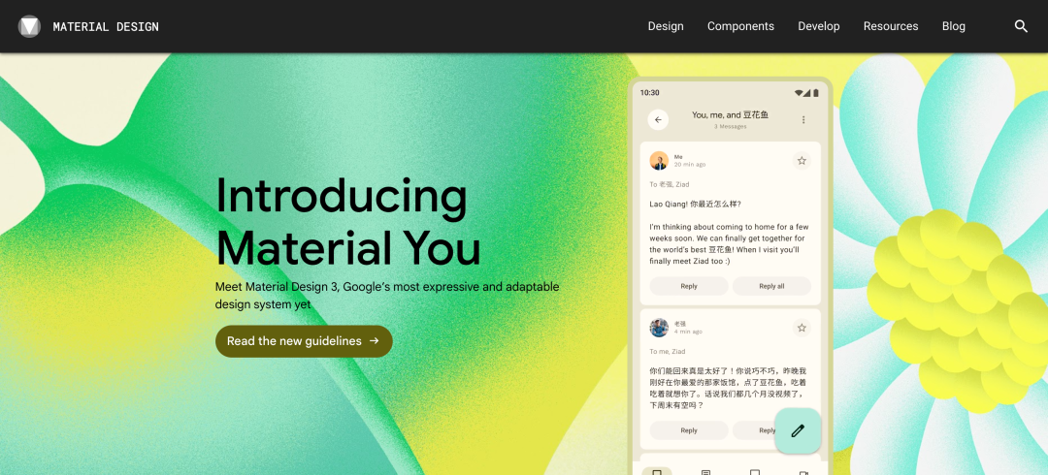The width and height of the screenshot is (1048, 475).
Task: Click the avatar of sender 老强
Action: 659,328
